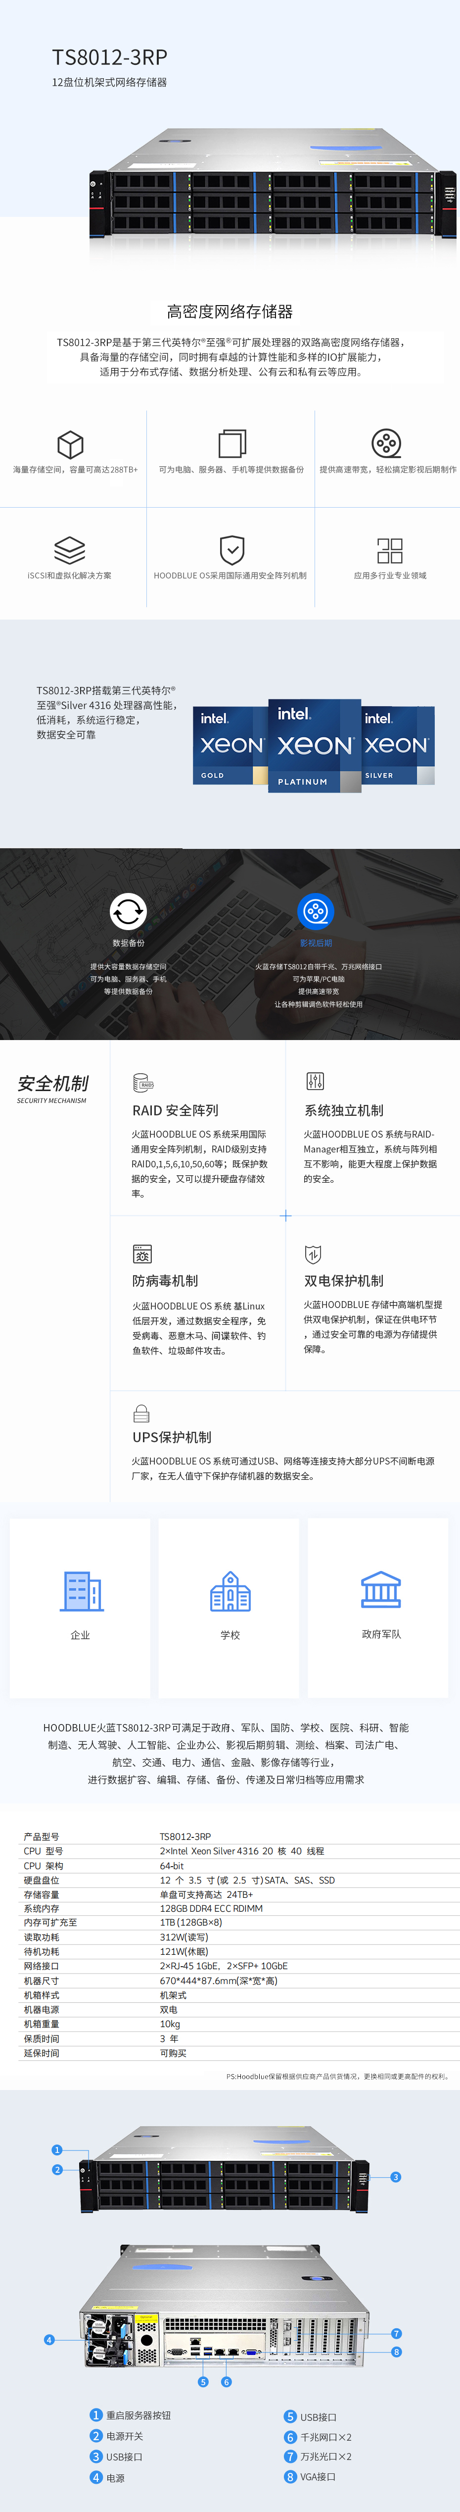Click the 双电保护机制 heading
The width and height of the screenshot is (460, 2512).
coord(344,1281)
